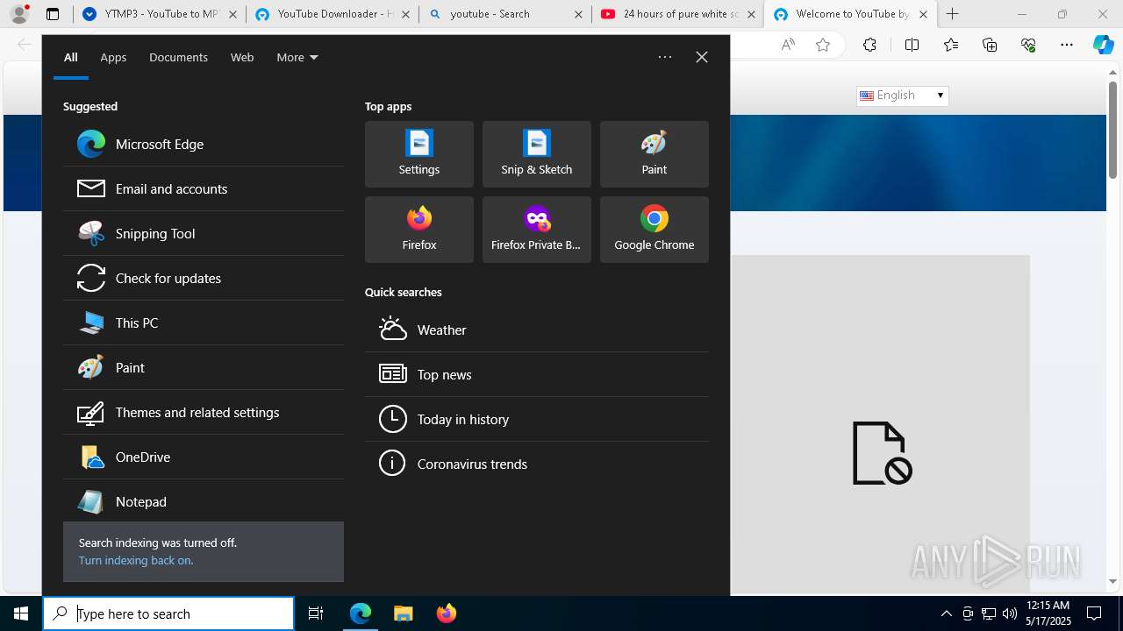Launch Firefox Private Browsing tile
Image resolution: width=1123 pixels, height=631 pixels.
click(537, 230)
